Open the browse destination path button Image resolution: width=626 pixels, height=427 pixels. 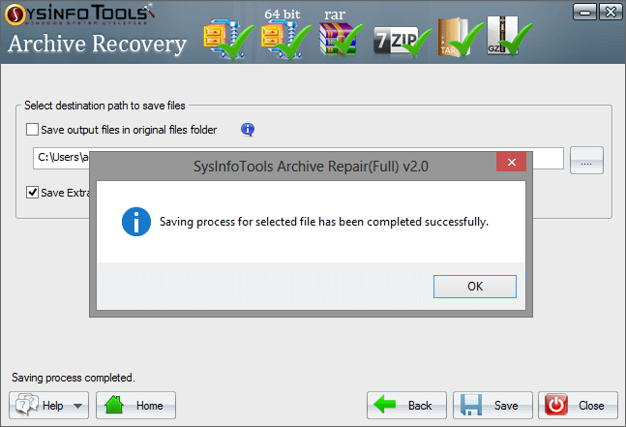(586, 160)
